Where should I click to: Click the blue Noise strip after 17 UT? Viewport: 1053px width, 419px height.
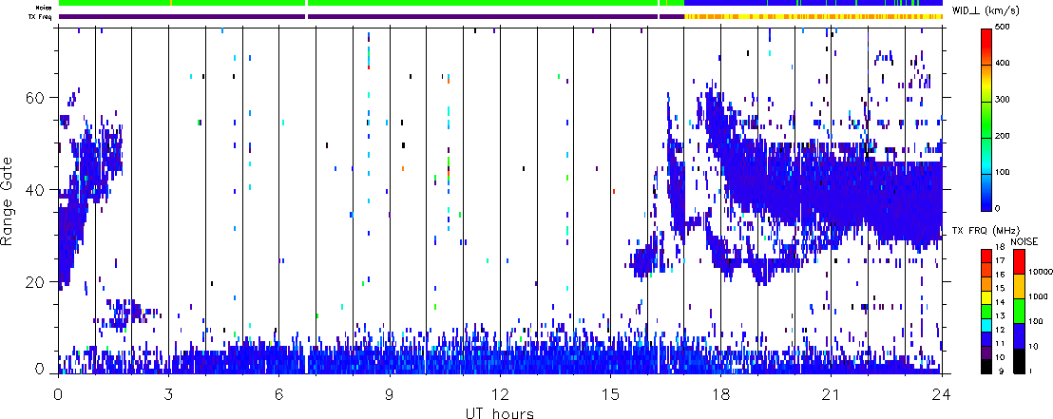pyautogui.click(x=814, y=4)
